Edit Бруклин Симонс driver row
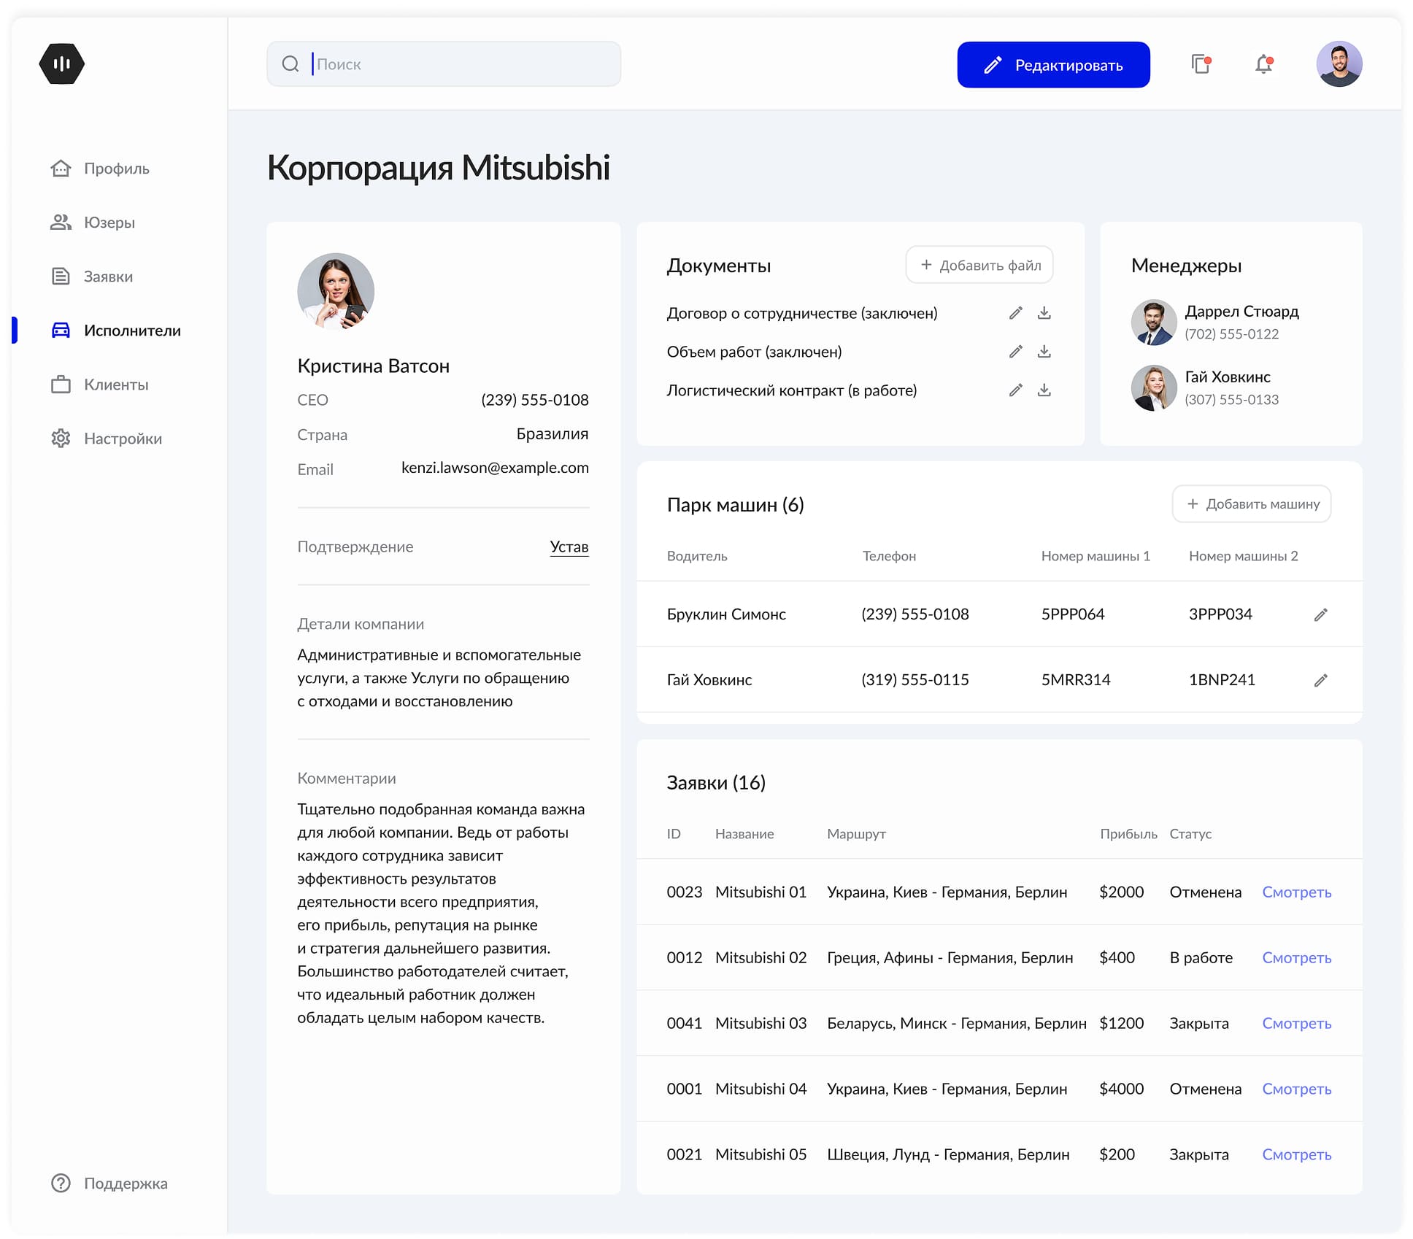 tap(1320, 615)
